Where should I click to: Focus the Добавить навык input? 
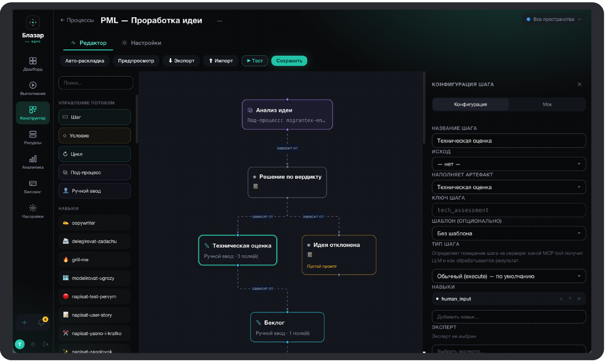click(509, 317)
